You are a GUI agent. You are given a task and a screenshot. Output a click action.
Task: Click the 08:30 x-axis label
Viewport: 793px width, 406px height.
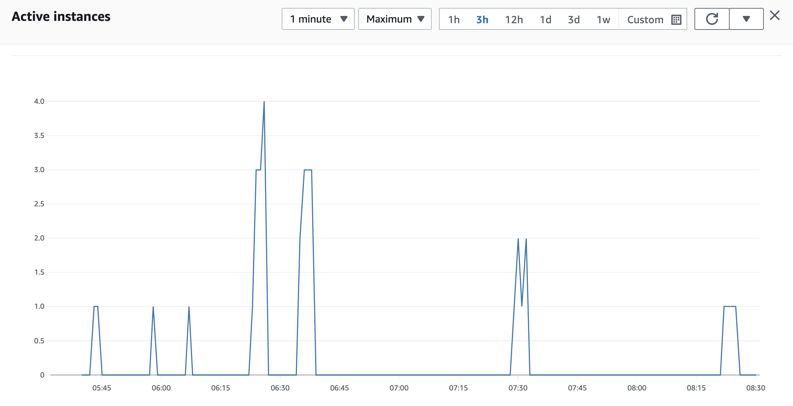click(756, 388)
